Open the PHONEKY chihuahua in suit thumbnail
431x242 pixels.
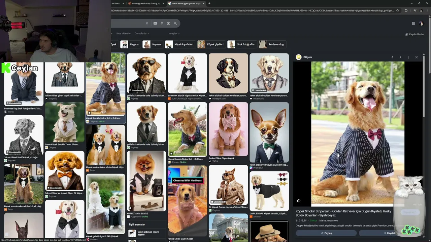[x=269, y=132]
